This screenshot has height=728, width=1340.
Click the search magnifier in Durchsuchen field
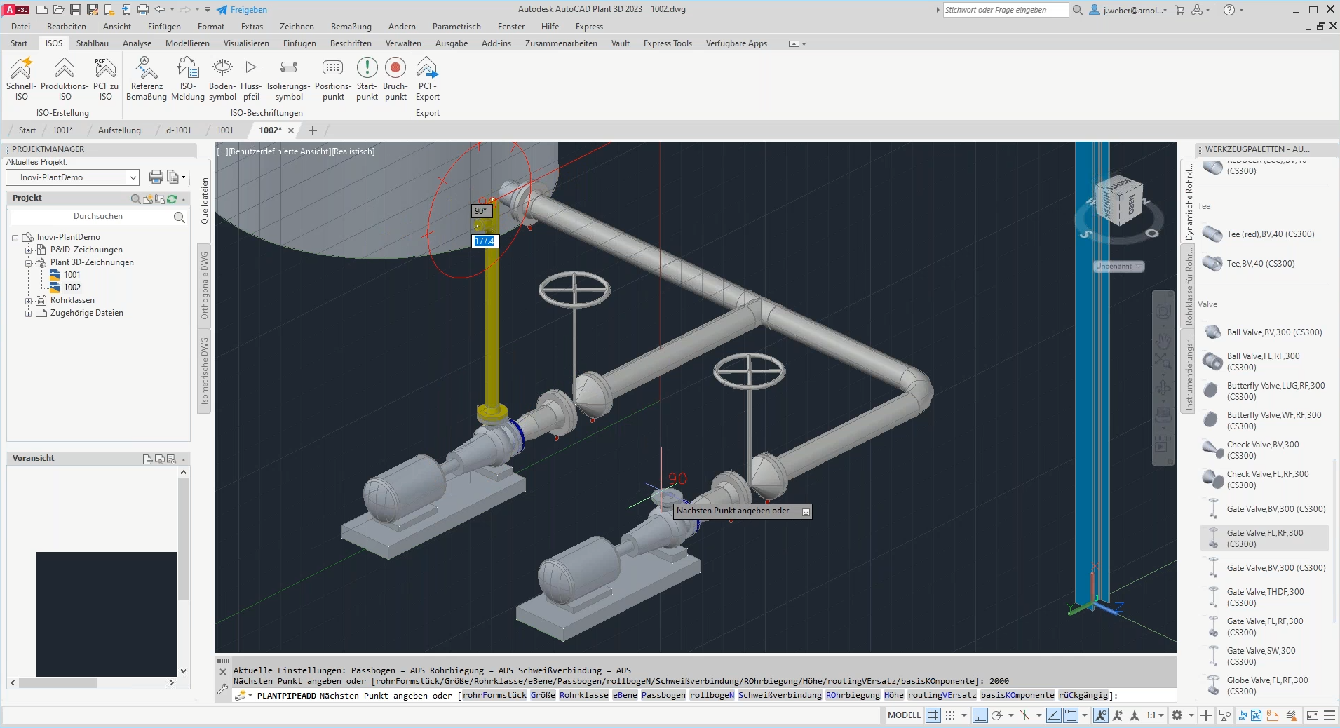pos(180,217)
